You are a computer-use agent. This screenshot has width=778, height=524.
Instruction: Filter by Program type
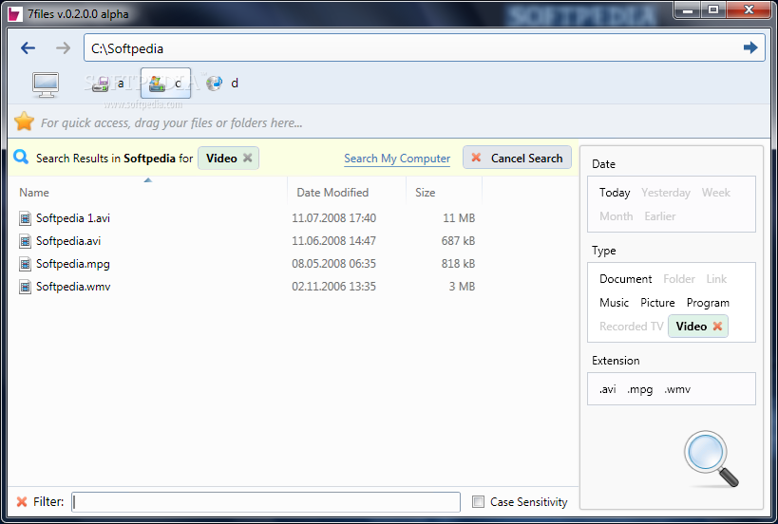[708, 303]
